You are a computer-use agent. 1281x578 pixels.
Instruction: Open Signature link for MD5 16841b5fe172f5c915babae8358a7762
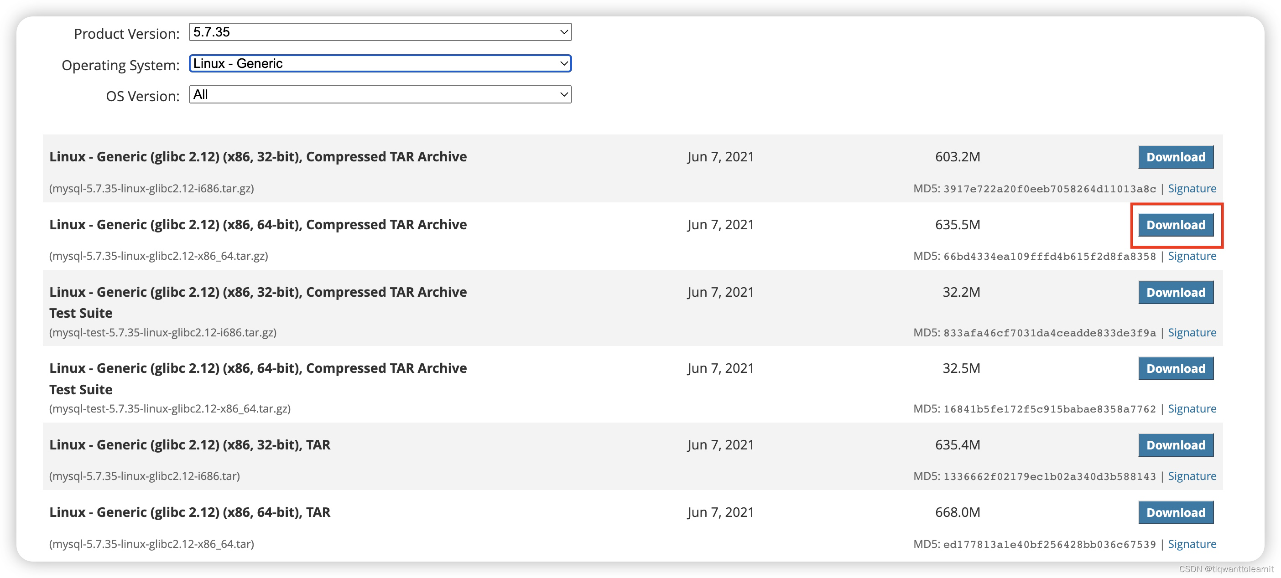point(1192,409)
